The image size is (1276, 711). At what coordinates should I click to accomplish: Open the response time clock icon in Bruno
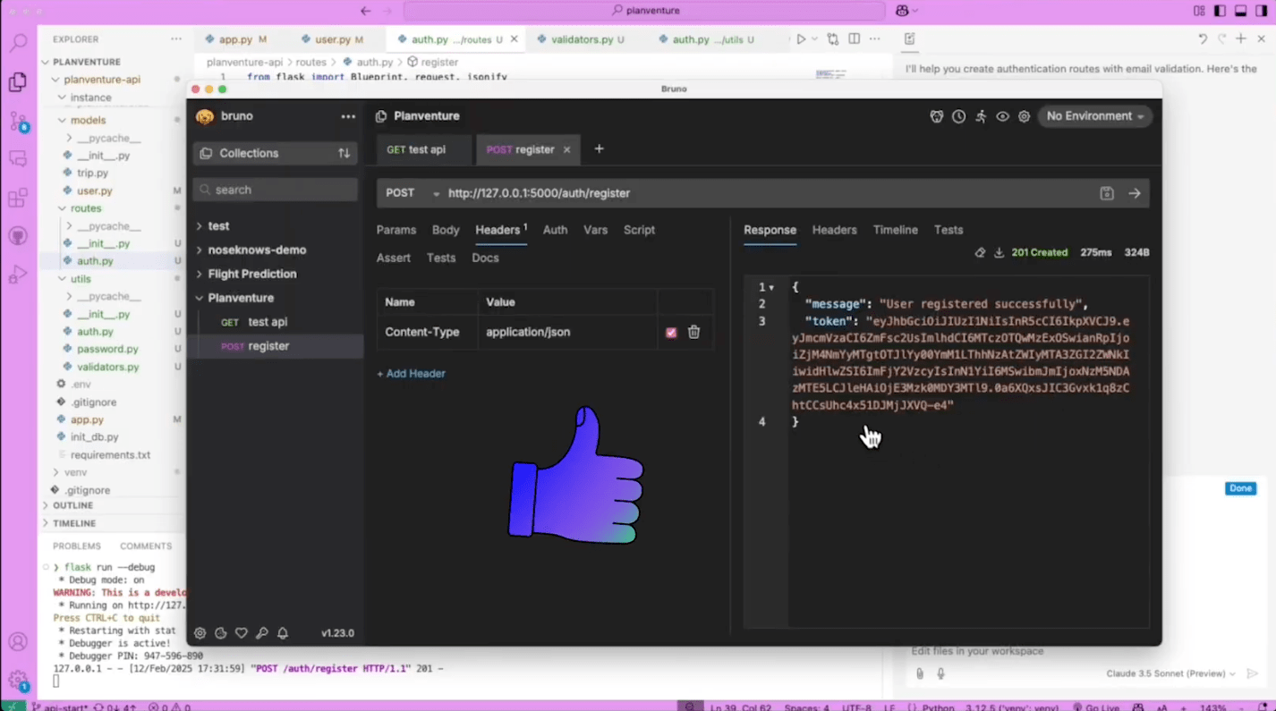tap(958, 116)
